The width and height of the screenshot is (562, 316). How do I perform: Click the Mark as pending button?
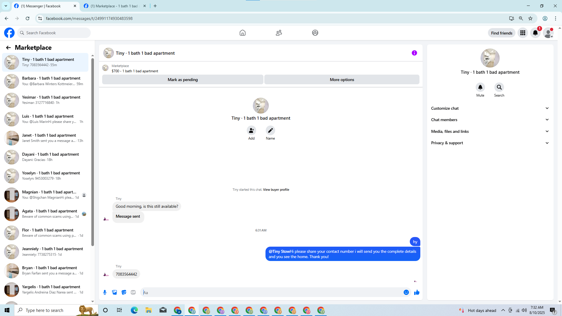coord(183,80)
